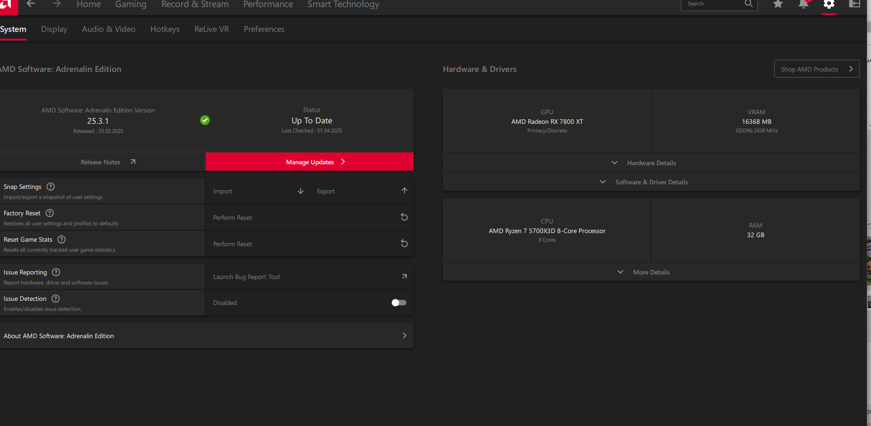Click the RAM 32 GB card

tap(756, 230)
